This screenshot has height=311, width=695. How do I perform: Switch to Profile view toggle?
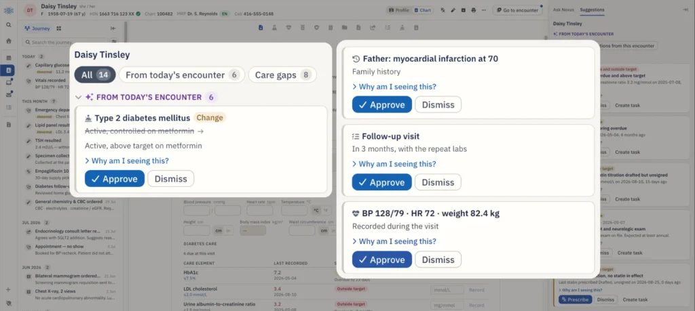point(398,9)
